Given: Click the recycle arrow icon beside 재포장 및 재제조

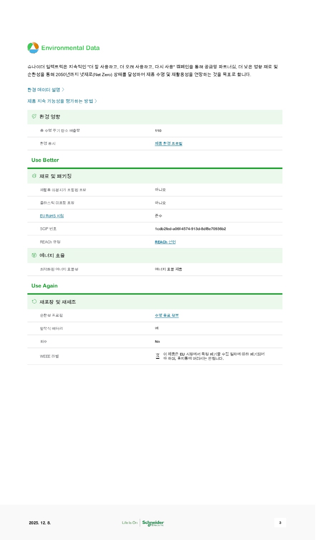Looking at the screenshot, I should [34, 302].
